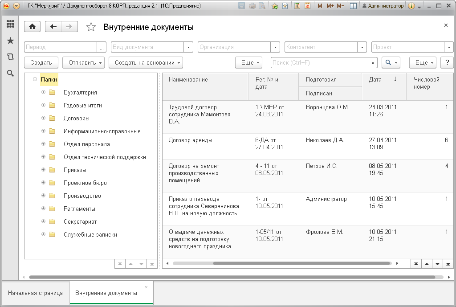Click the M- memory button

click(x=341, y=6)
